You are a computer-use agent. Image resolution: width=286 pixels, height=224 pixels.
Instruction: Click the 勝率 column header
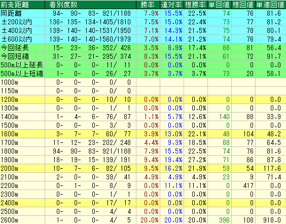(148, 5)
